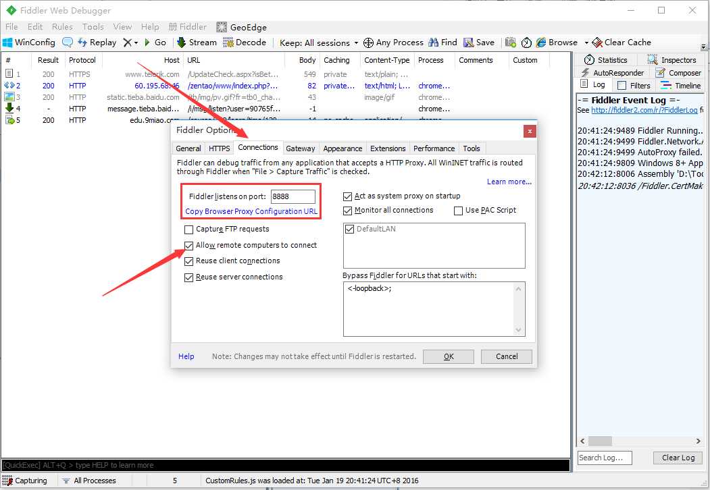This screenshot has height=490, width=710.
Task: Click the Stream mode arrow icon
Action: (x=182, y=42)
